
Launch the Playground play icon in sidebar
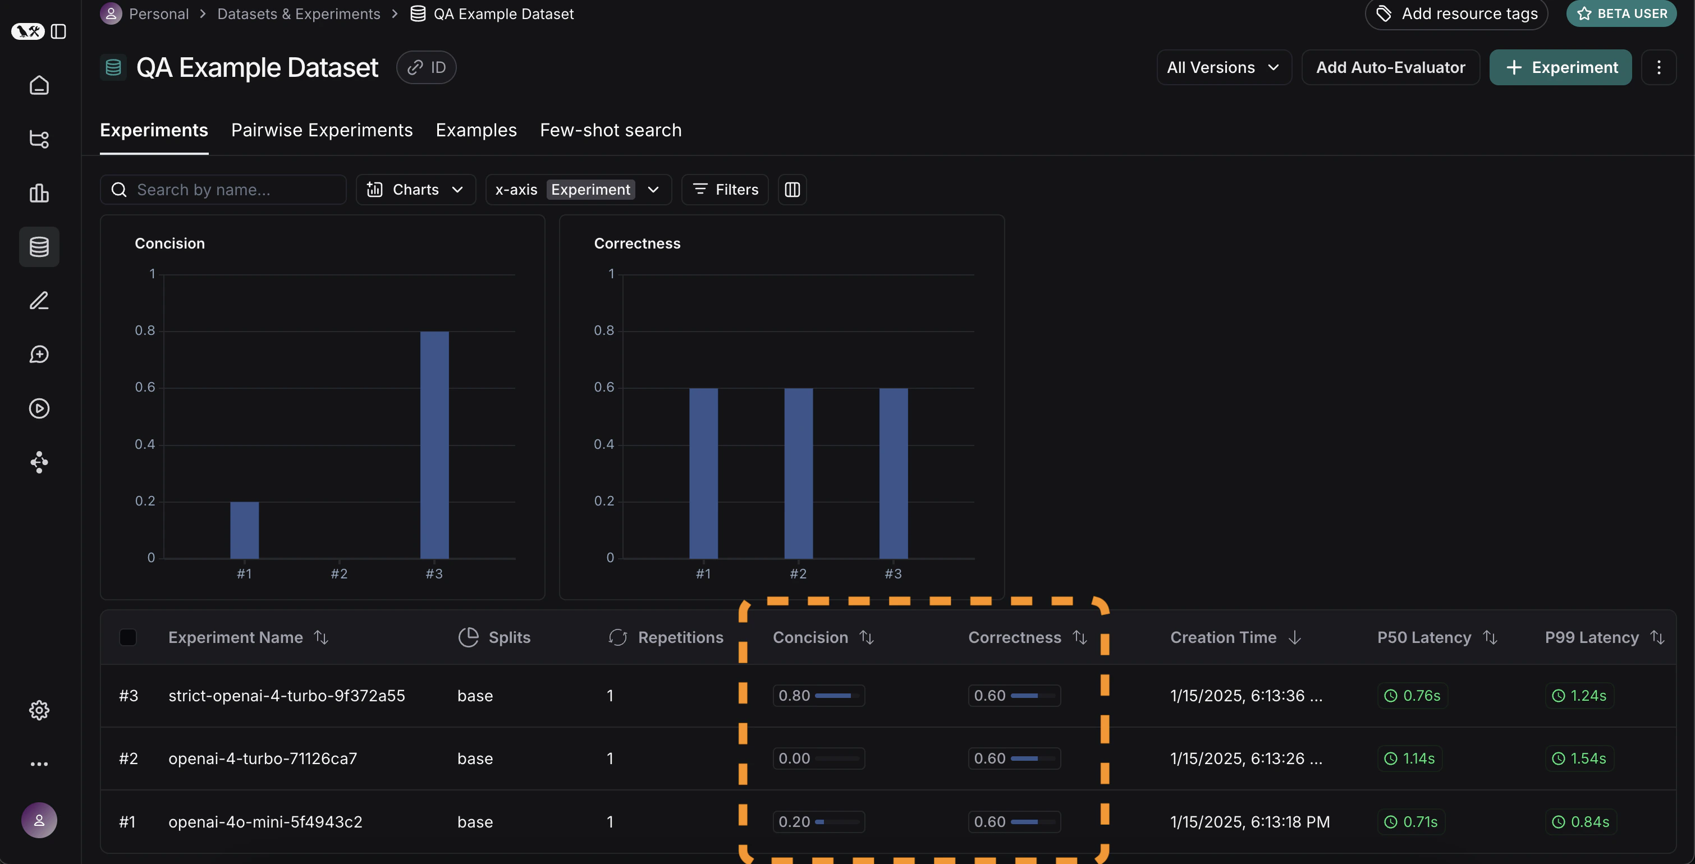[39, 408]
